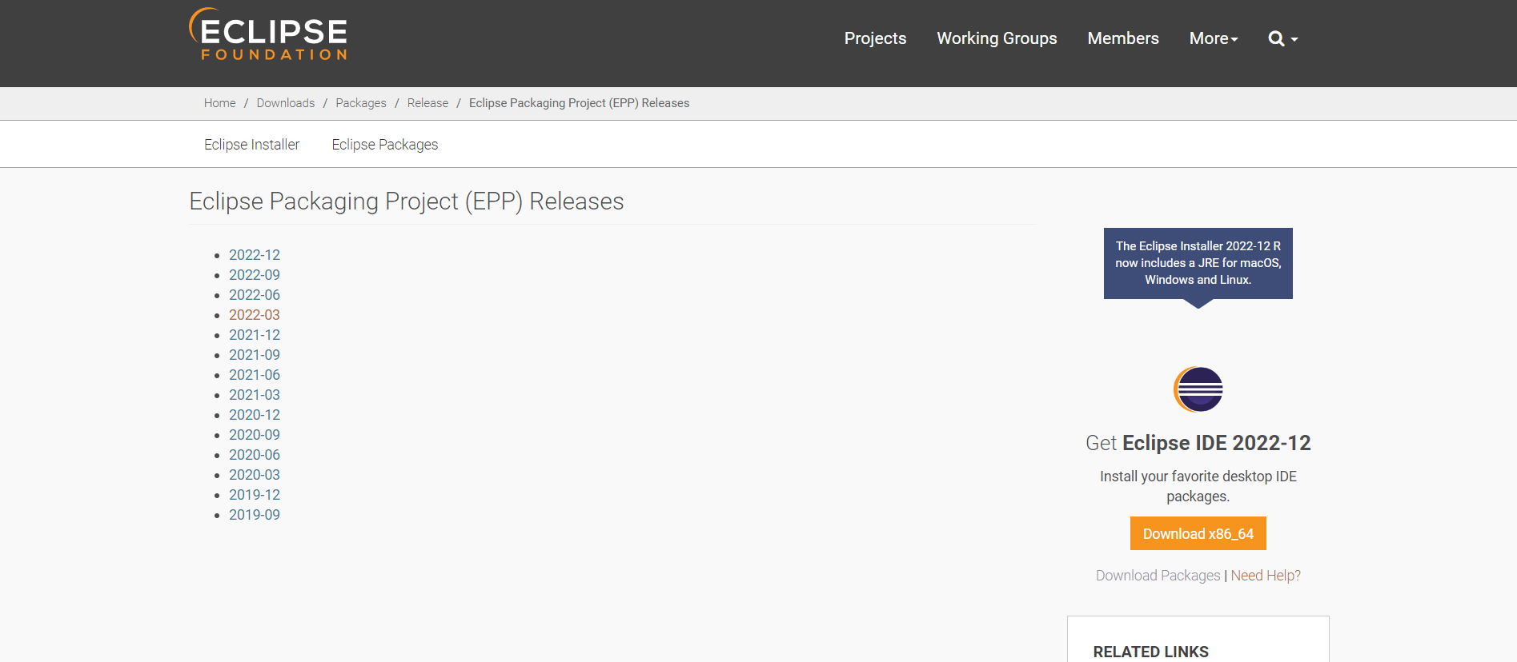Open the 2021-09 release

pos(255,355)
